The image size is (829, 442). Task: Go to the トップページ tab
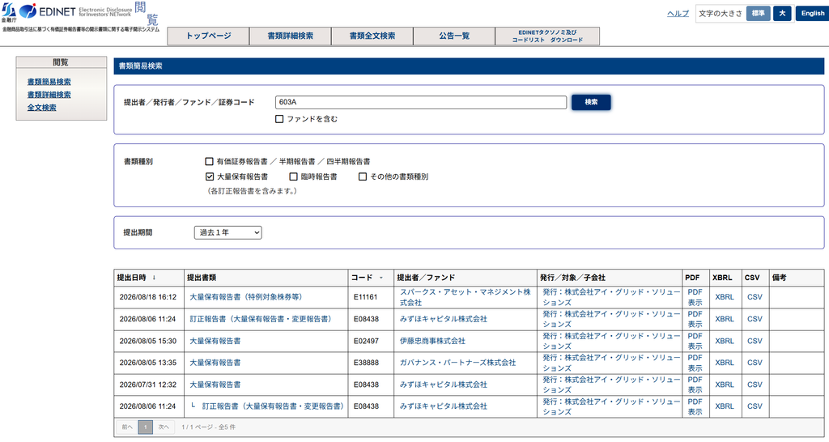click(x=208, y=36)
